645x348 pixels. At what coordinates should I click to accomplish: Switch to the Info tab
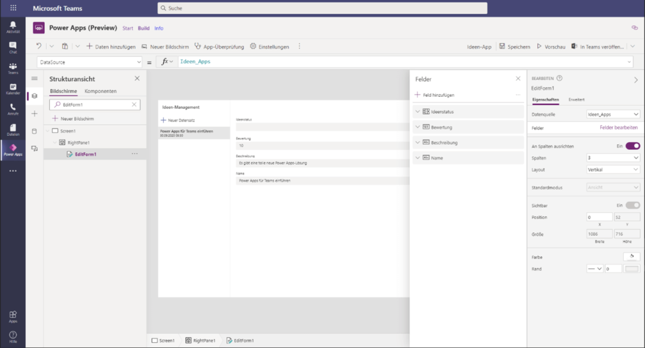159,28
